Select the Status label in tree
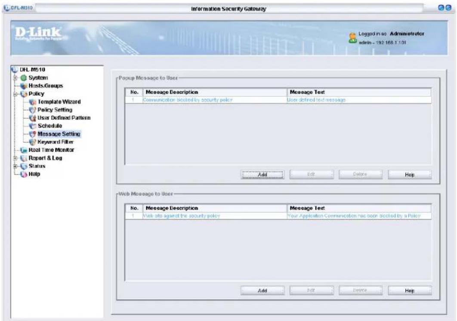Viewport: 457px width, 321px height. coord(37,166)
